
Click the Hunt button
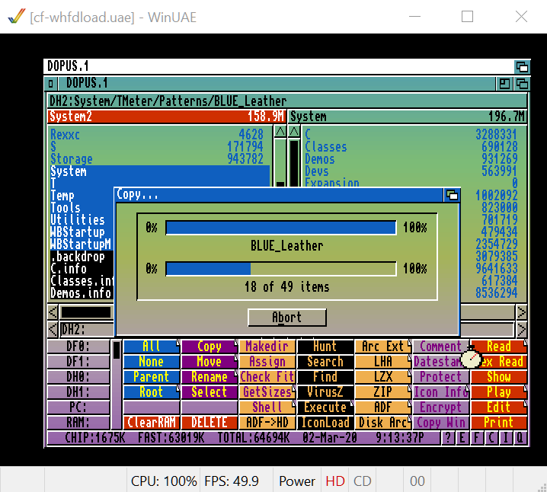pos(325,347)
